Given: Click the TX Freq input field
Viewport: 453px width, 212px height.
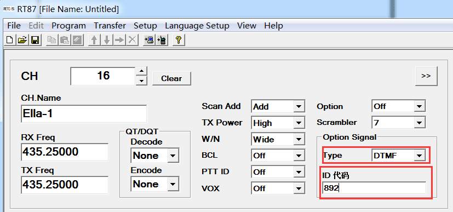Looking at the screenshot, I should tap(65, 185).
